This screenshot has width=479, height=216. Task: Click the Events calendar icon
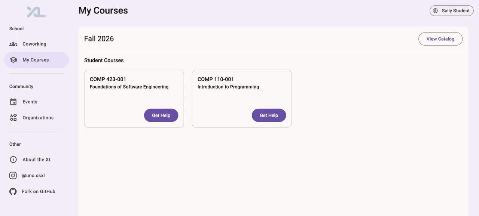[x=13, y=102]
